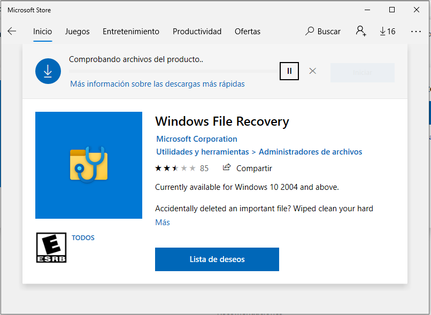
Task: Open Administradores de archivos subcategory link
Action: (310, 152)
